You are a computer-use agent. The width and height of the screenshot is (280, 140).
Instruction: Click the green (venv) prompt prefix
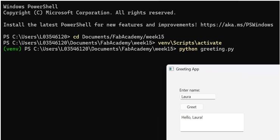pyautogui.click(x=12, y=49)
